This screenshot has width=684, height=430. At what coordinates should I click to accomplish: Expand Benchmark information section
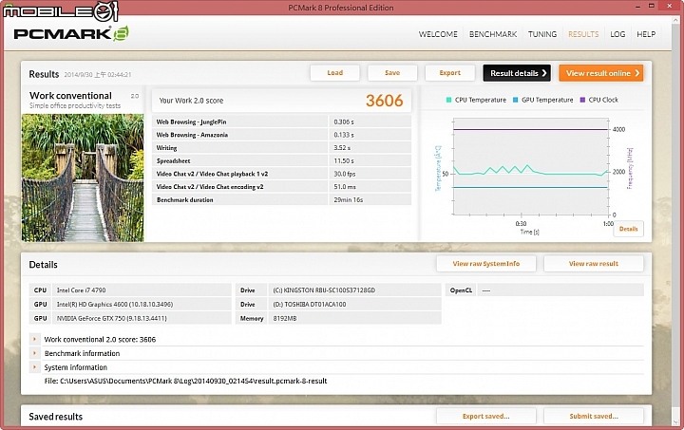click(34, 353)
